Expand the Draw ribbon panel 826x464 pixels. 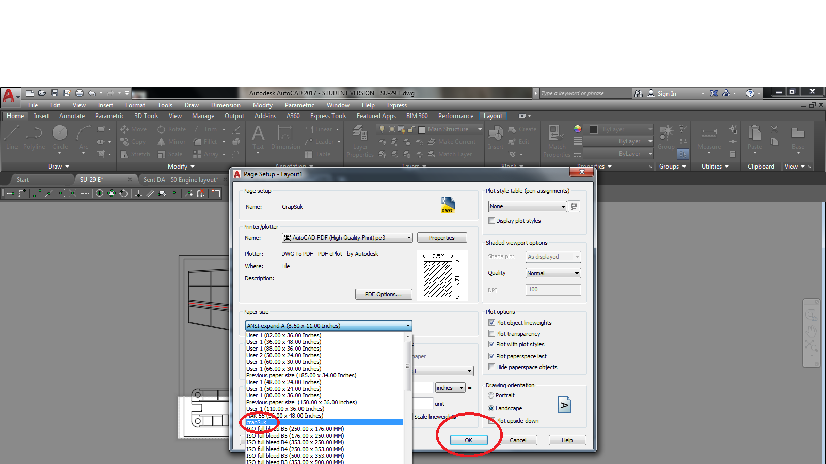click(x=58, y=167)
